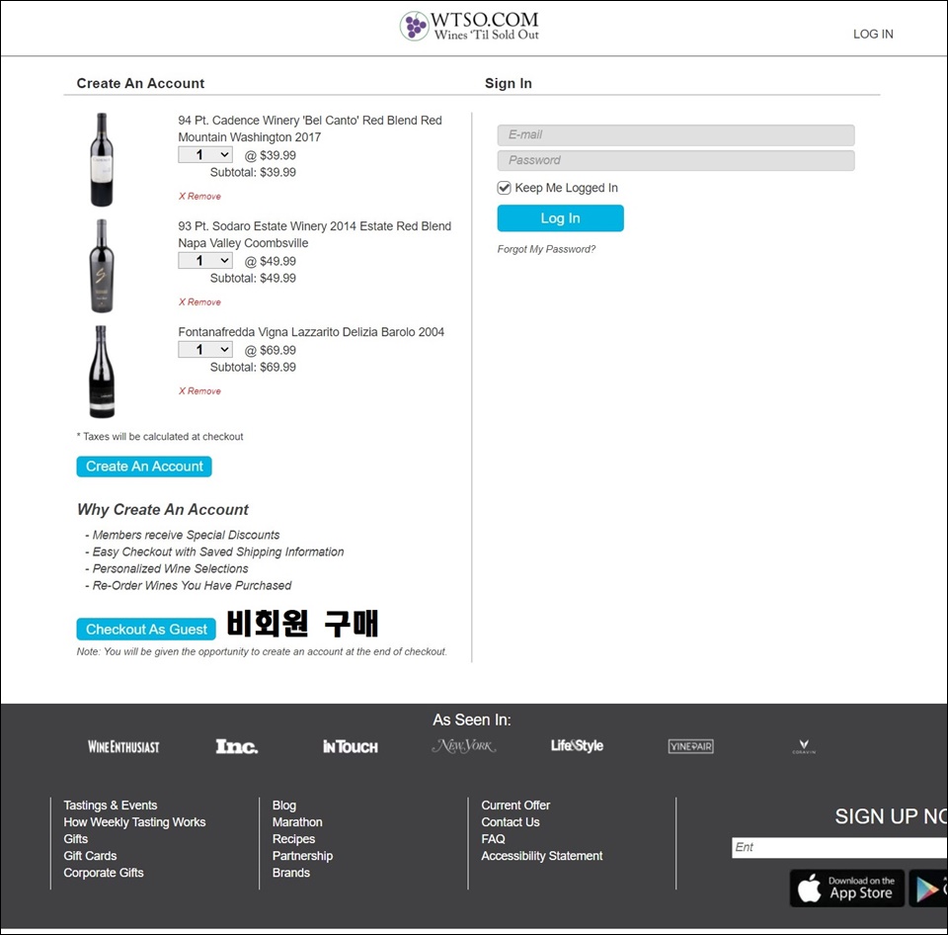Open quantity dropdown for Cadence Bel Canto

click(205, 155)
